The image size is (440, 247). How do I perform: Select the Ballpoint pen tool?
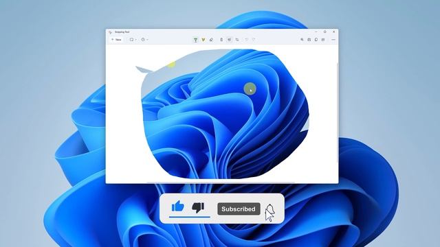pyautogui.click(x=195, y=40)
